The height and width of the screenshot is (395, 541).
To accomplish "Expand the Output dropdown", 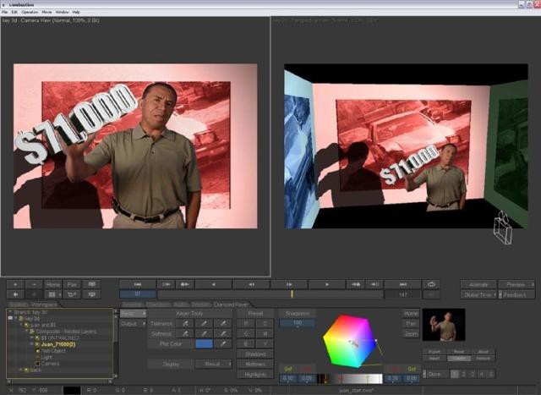I will coord(132,323).
